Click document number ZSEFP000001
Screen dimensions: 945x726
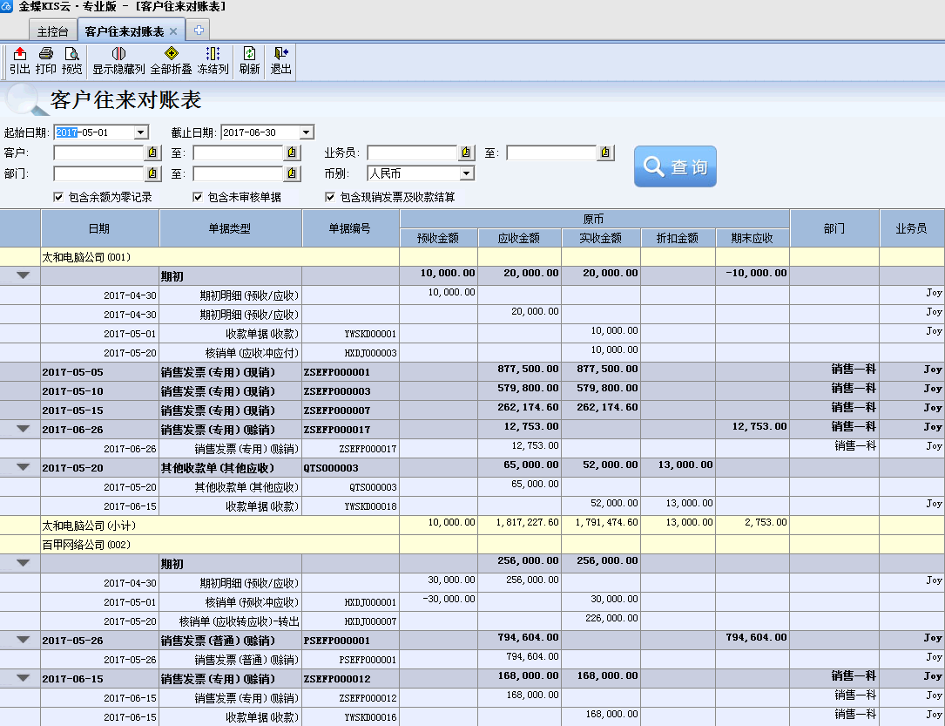click(x=337, y=372)
